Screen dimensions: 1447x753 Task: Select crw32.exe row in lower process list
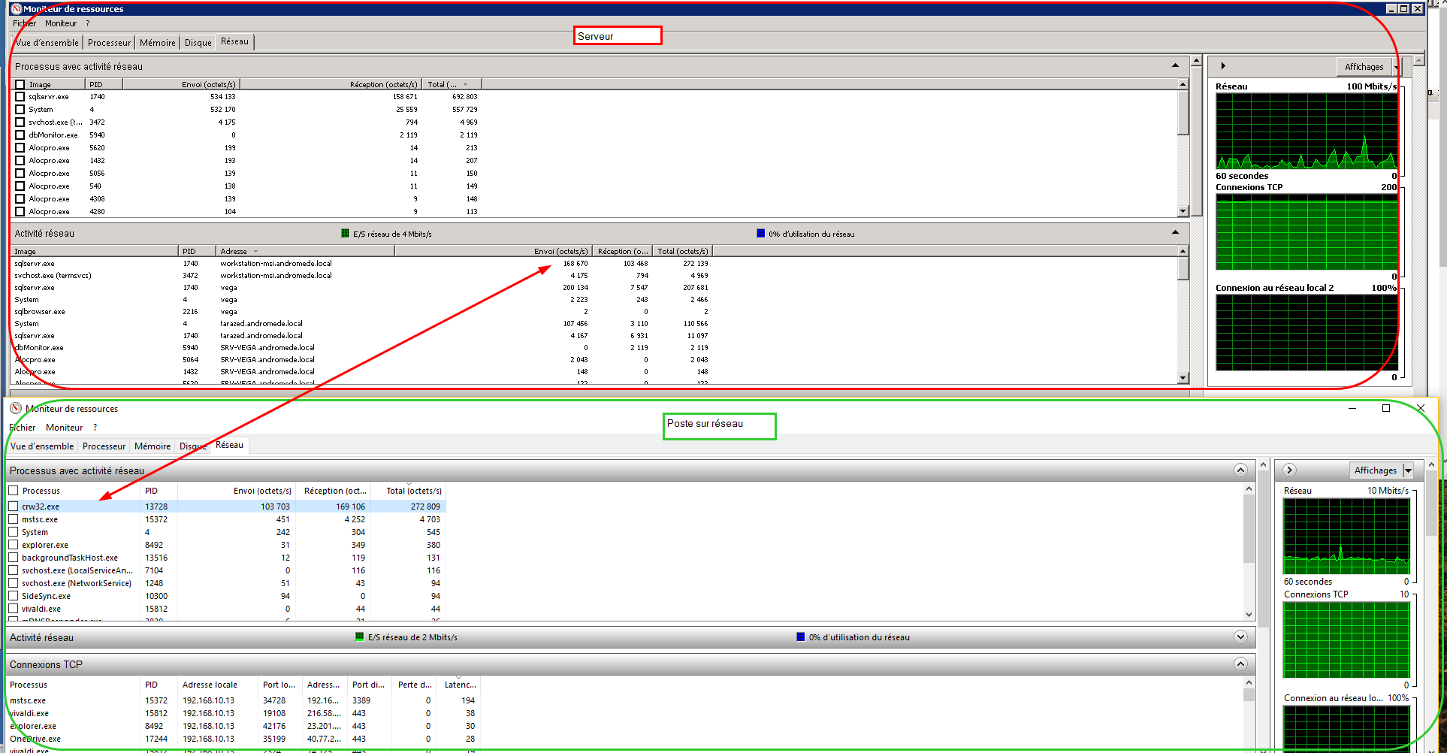click(x=227, y=507)
